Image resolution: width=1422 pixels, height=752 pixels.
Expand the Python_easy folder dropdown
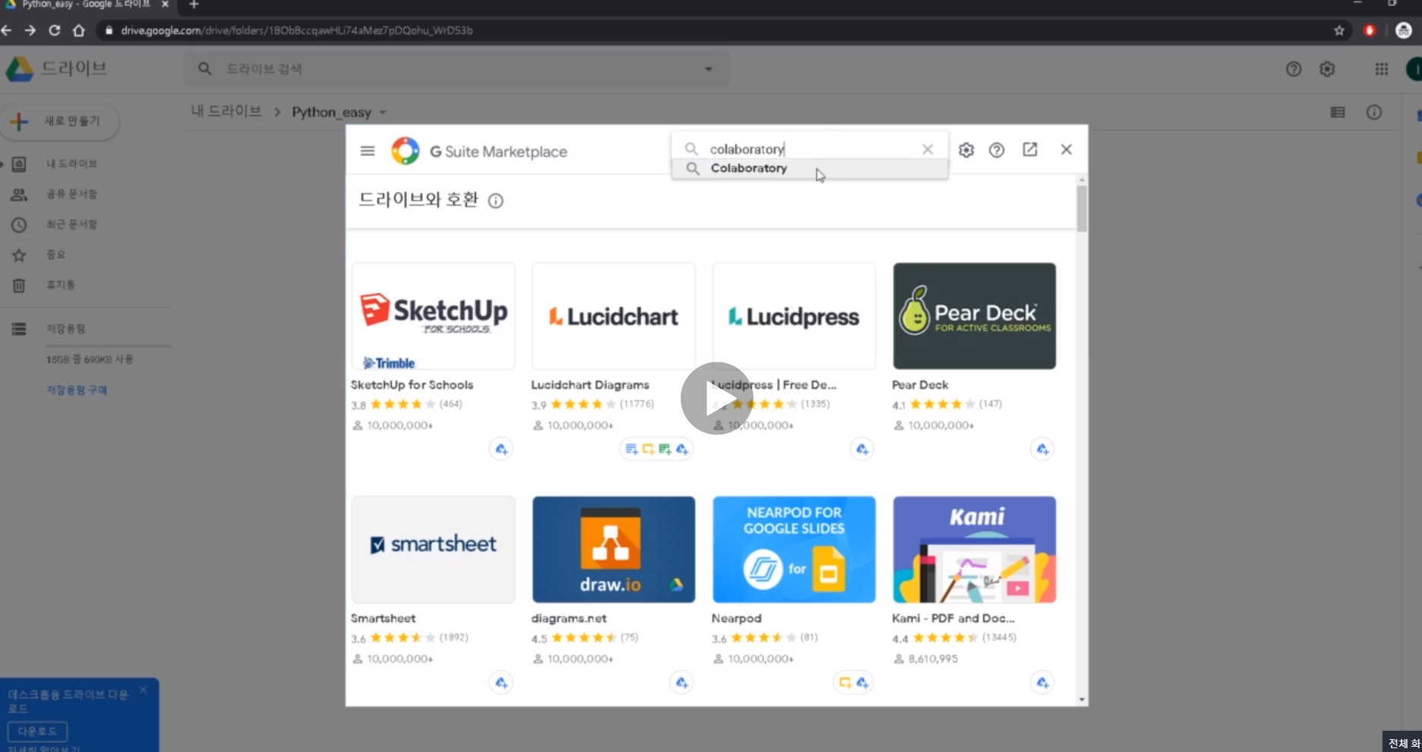383,112
